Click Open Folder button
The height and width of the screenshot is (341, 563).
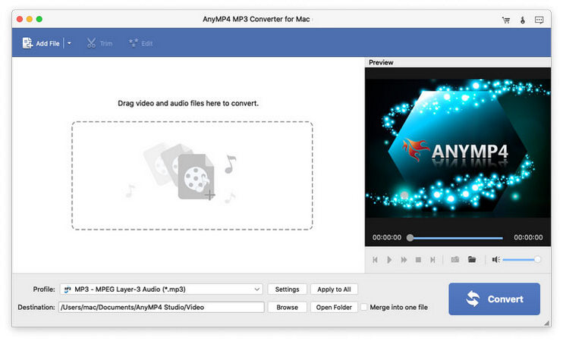click(x=334, y=308)
